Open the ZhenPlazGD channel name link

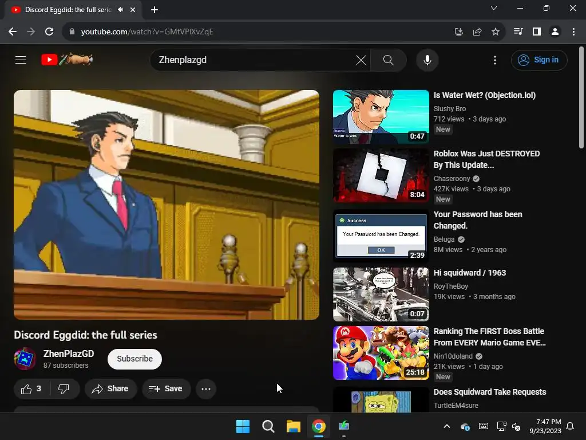(x=69, y=353)
